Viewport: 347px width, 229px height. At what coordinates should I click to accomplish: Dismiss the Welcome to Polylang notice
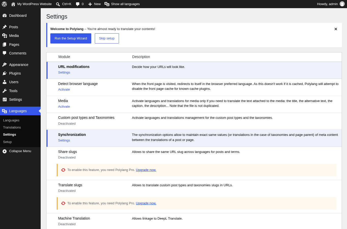(x=336, y=29)
